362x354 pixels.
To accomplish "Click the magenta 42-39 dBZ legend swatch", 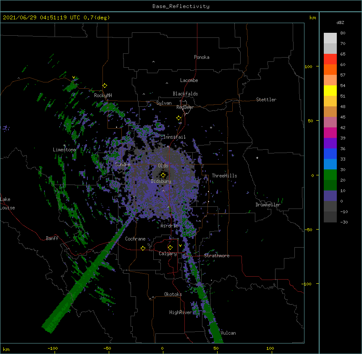I will [x=330, y=132].
